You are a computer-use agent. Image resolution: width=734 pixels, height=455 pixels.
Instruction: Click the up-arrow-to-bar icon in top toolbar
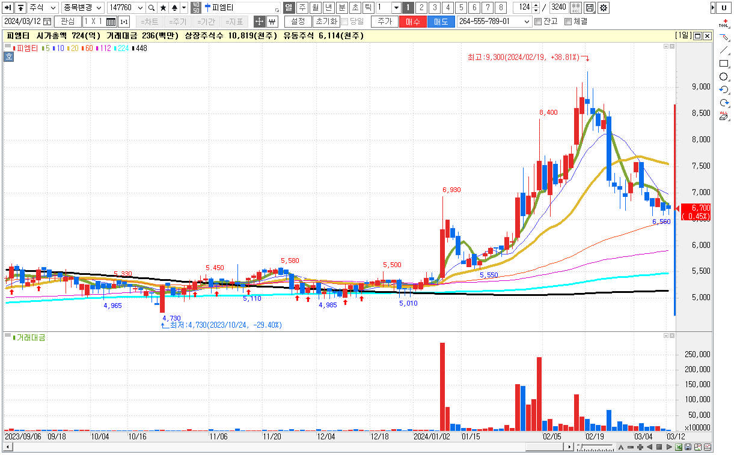[20, 8]
